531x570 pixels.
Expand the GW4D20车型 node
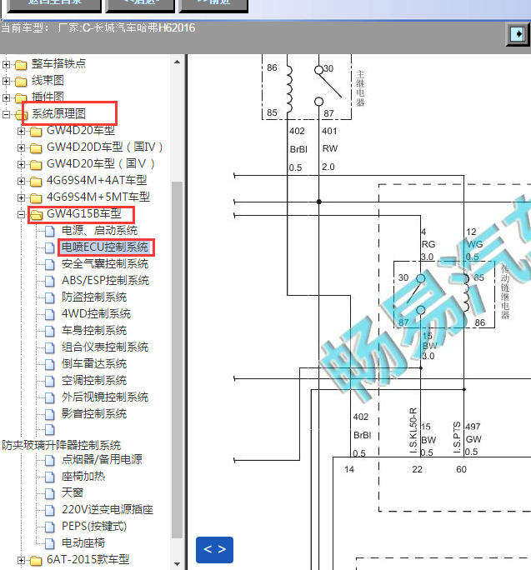[x=21, y=131]
